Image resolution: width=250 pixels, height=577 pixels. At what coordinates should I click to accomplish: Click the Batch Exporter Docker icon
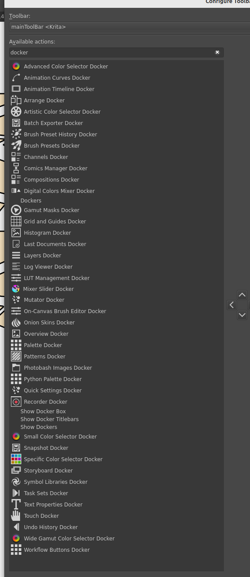point(16,123)
